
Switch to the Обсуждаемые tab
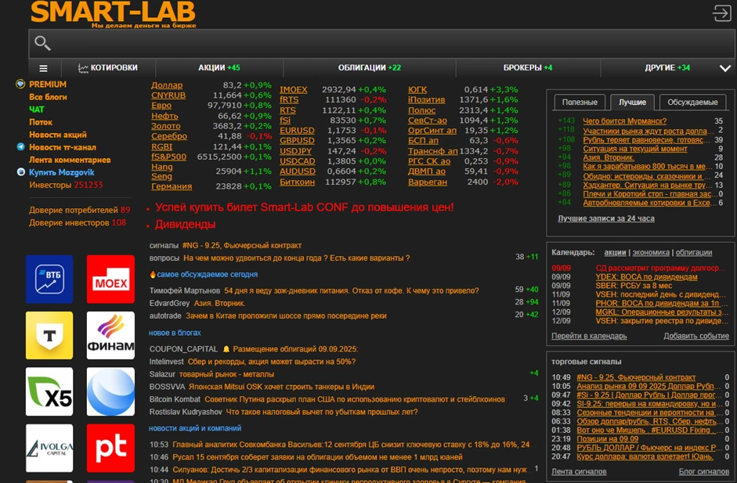tap(692, 103)
